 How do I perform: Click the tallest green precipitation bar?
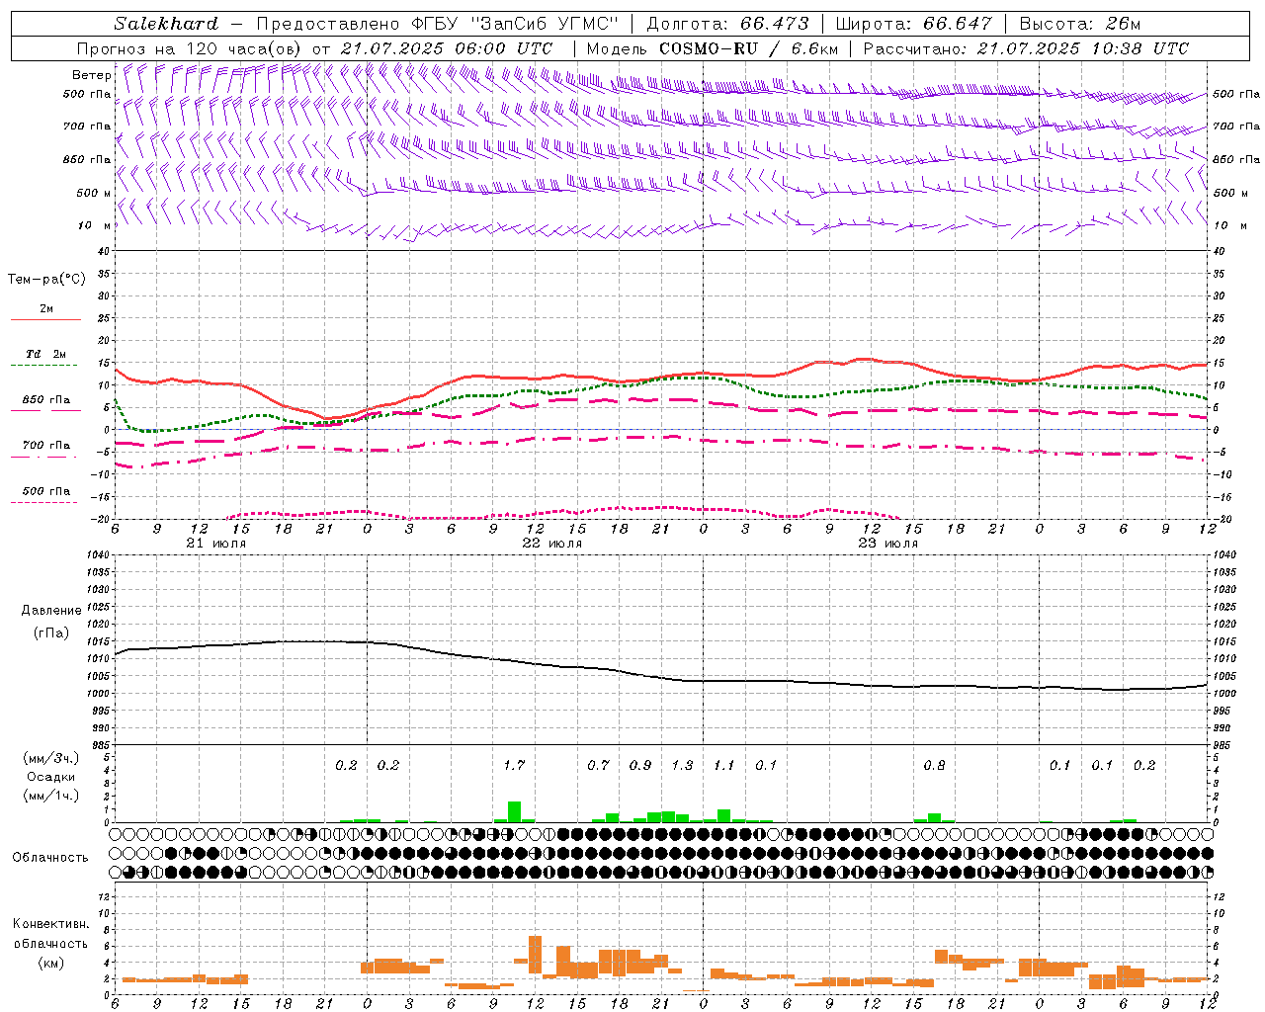coord(514,811)
